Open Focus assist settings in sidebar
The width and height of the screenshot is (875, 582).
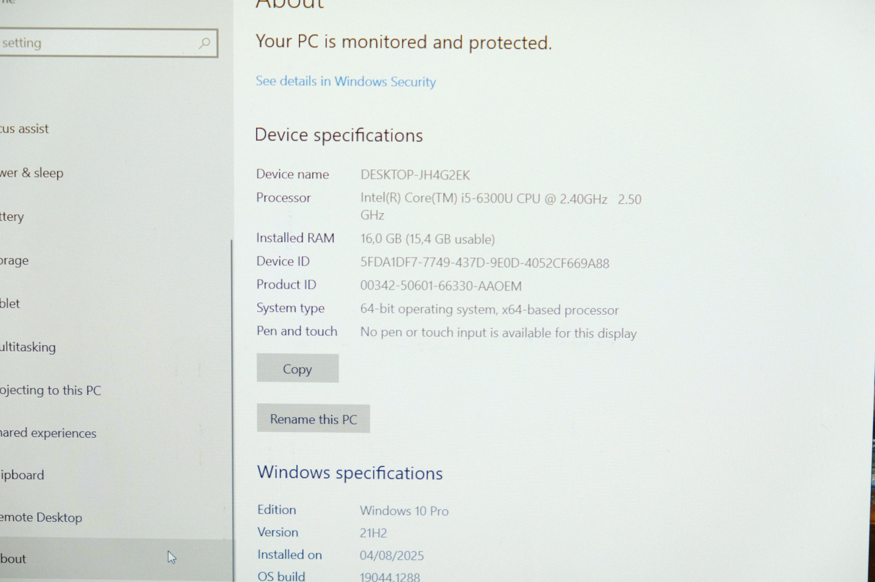coord(25,129)
